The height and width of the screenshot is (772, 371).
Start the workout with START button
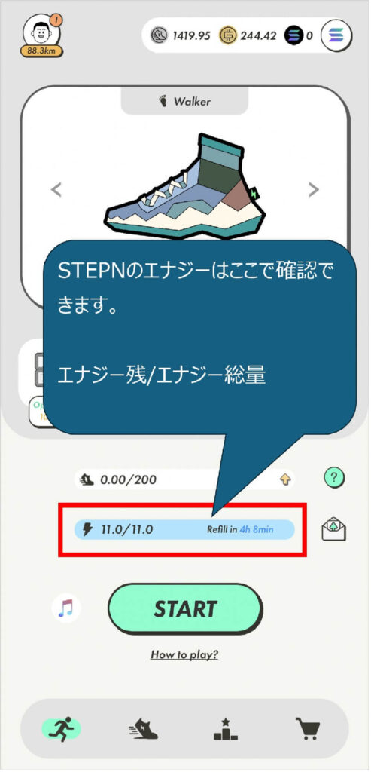click(x=185, y=609)
